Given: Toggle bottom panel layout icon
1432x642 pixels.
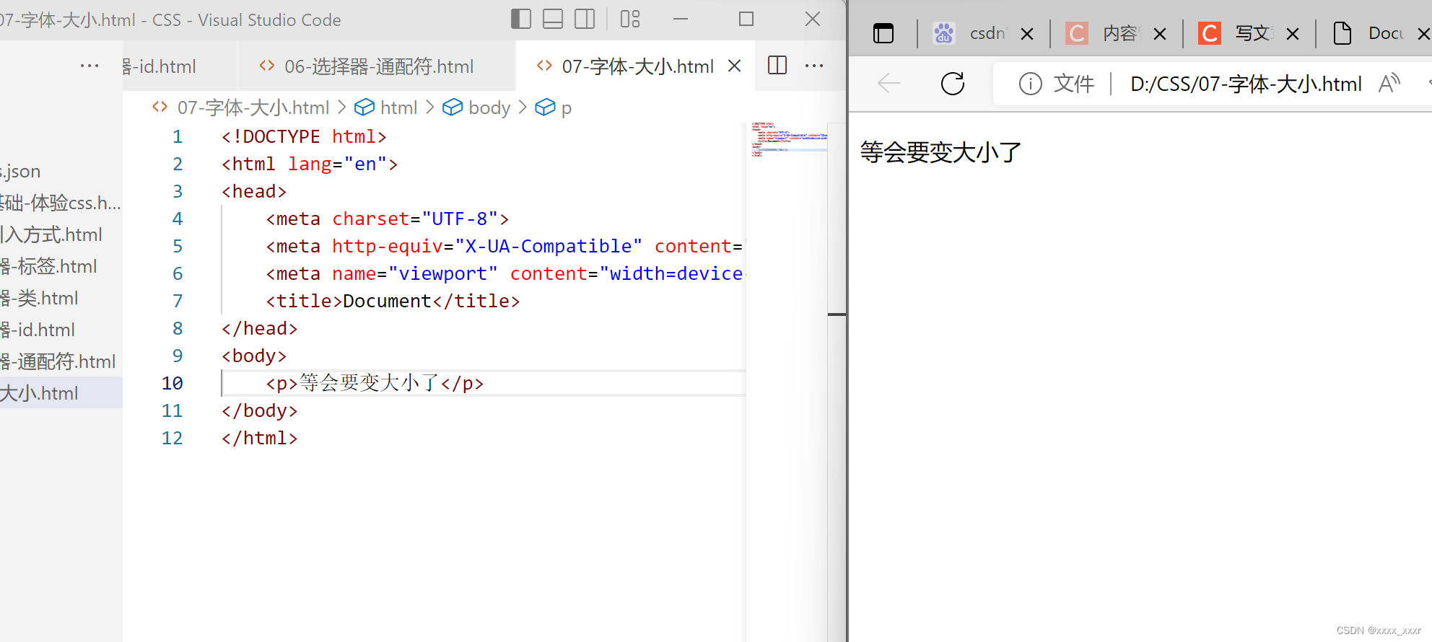Looking at the screenshot, I should [x=553, y=19].
